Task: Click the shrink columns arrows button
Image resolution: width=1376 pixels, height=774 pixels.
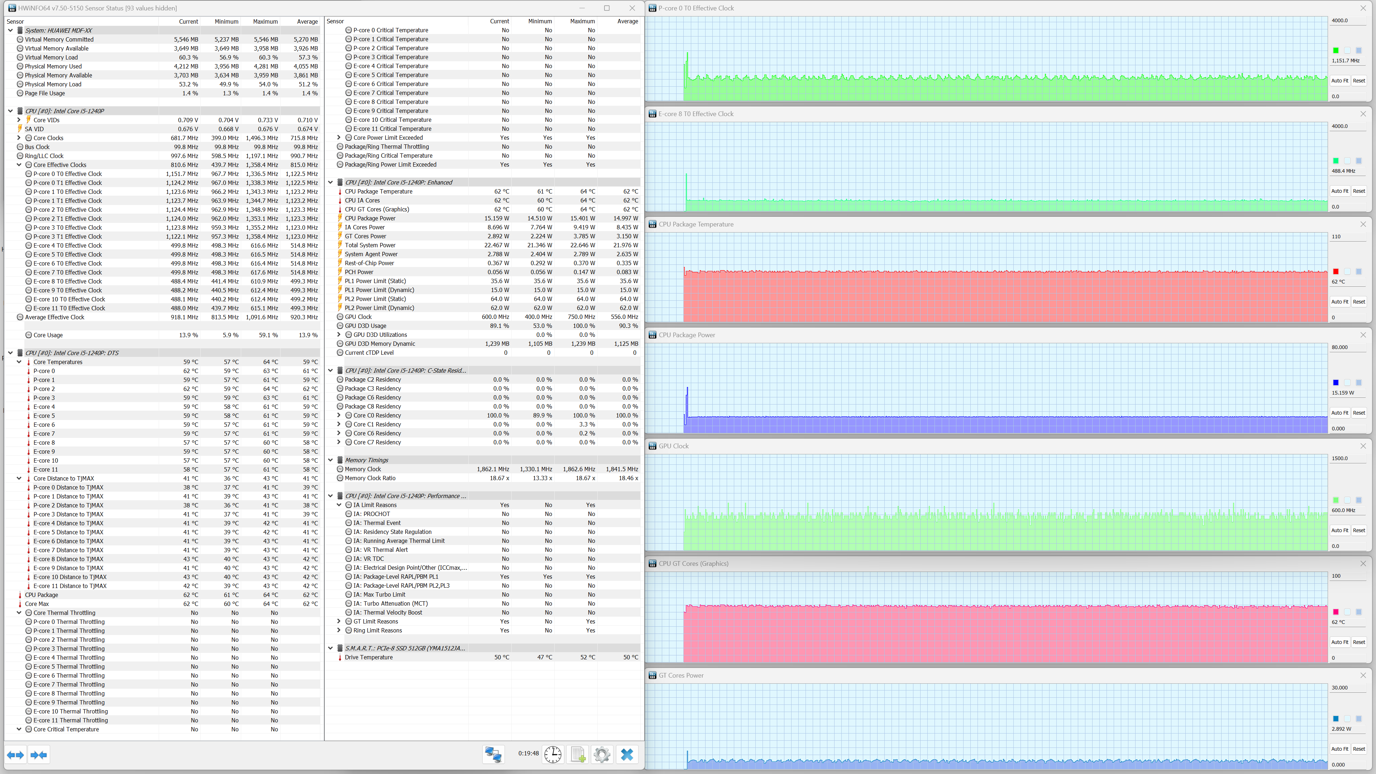Action: click(x=39, y=755)
